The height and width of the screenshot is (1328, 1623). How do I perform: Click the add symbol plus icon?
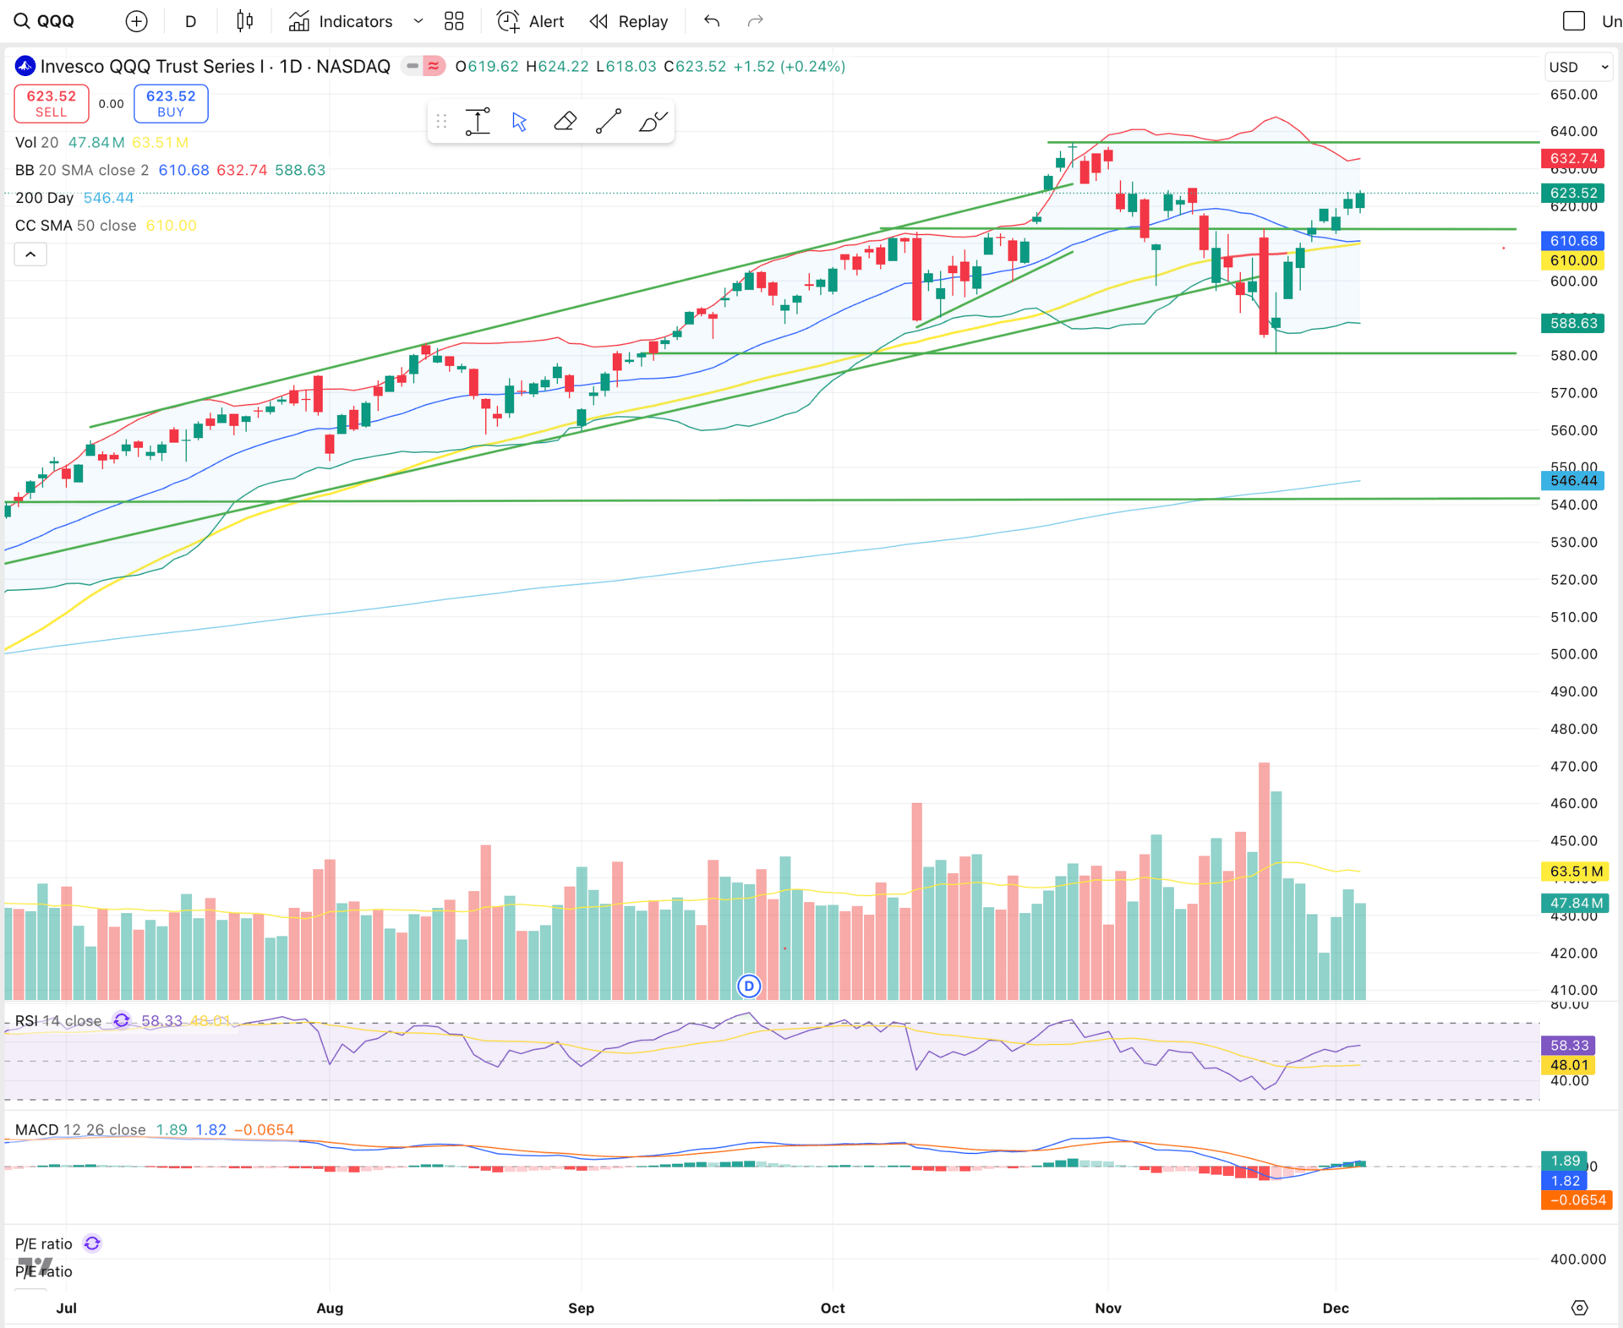(136, 21)
